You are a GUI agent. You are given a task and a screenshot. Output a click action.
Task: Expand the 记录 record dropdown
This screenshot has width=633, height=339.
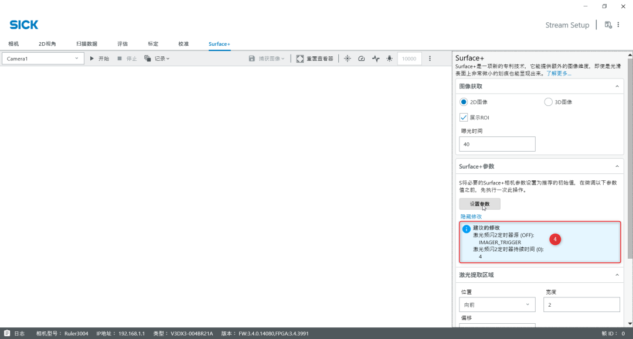(157, 59)
